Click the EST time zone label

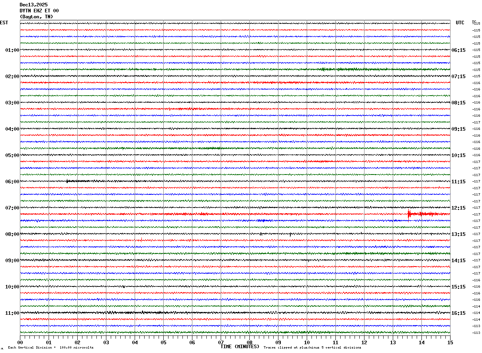[x=4, y=23]
